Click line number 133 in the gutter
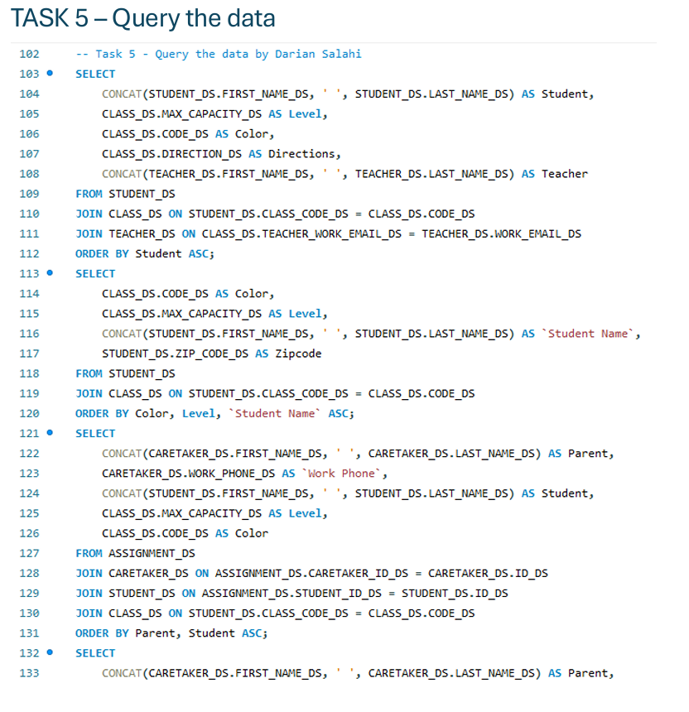The height and width of the screenshot is (712, 689). coord(27,673)
